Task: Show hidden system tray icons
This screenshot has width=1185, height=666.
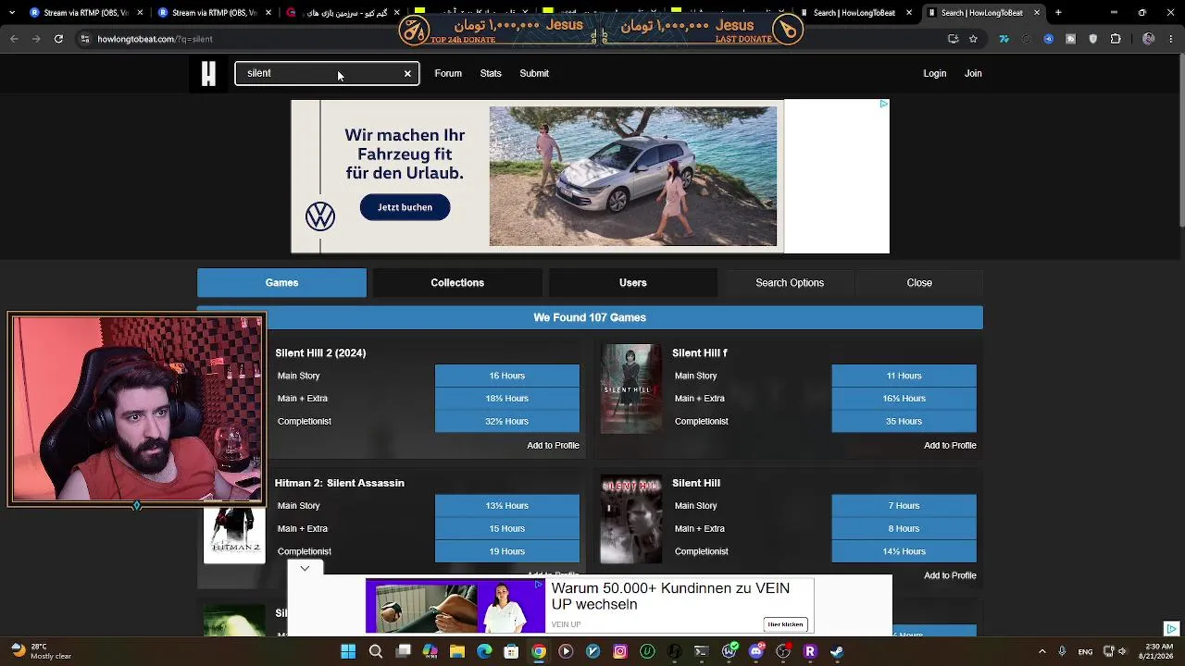Action: click(x=1042, y=651)
